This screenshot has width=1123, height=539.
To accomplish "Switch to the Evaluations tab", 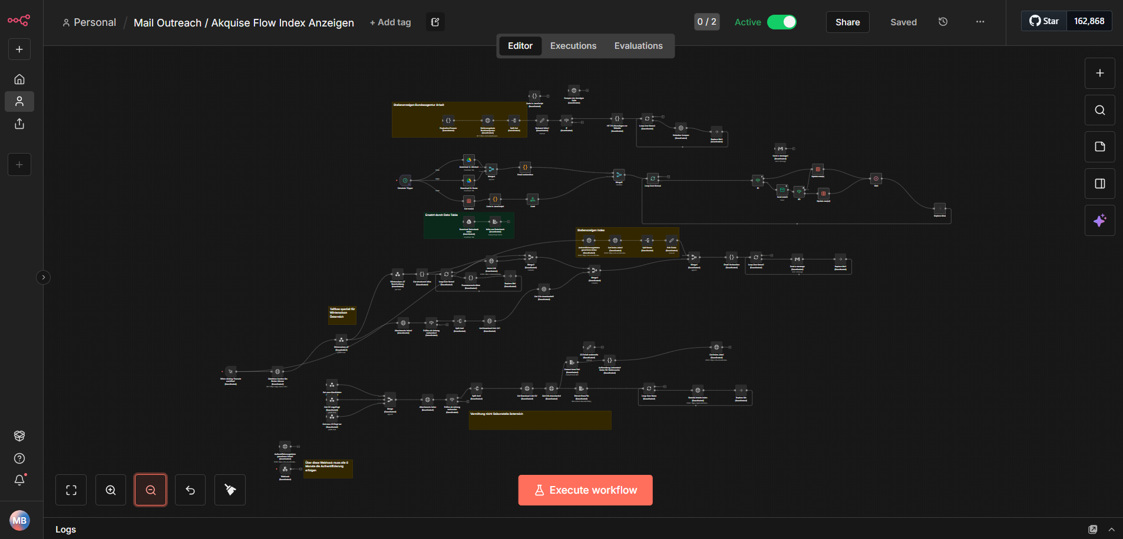I will click(x=638, y=46).
